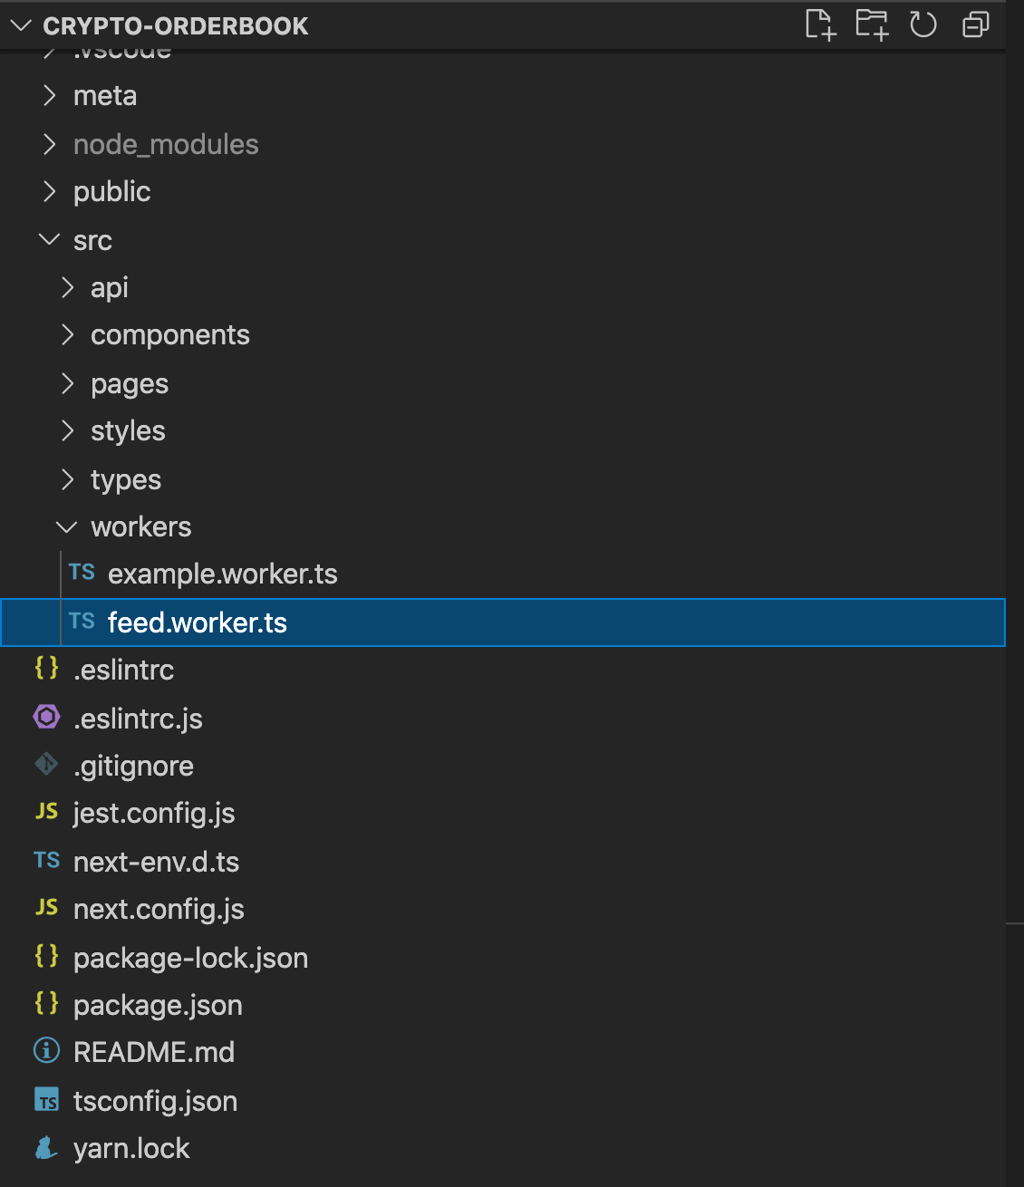The image size is (1024, 1187).
Task: Refresh the explorer with the refresh icon
Action: [923, 24]
